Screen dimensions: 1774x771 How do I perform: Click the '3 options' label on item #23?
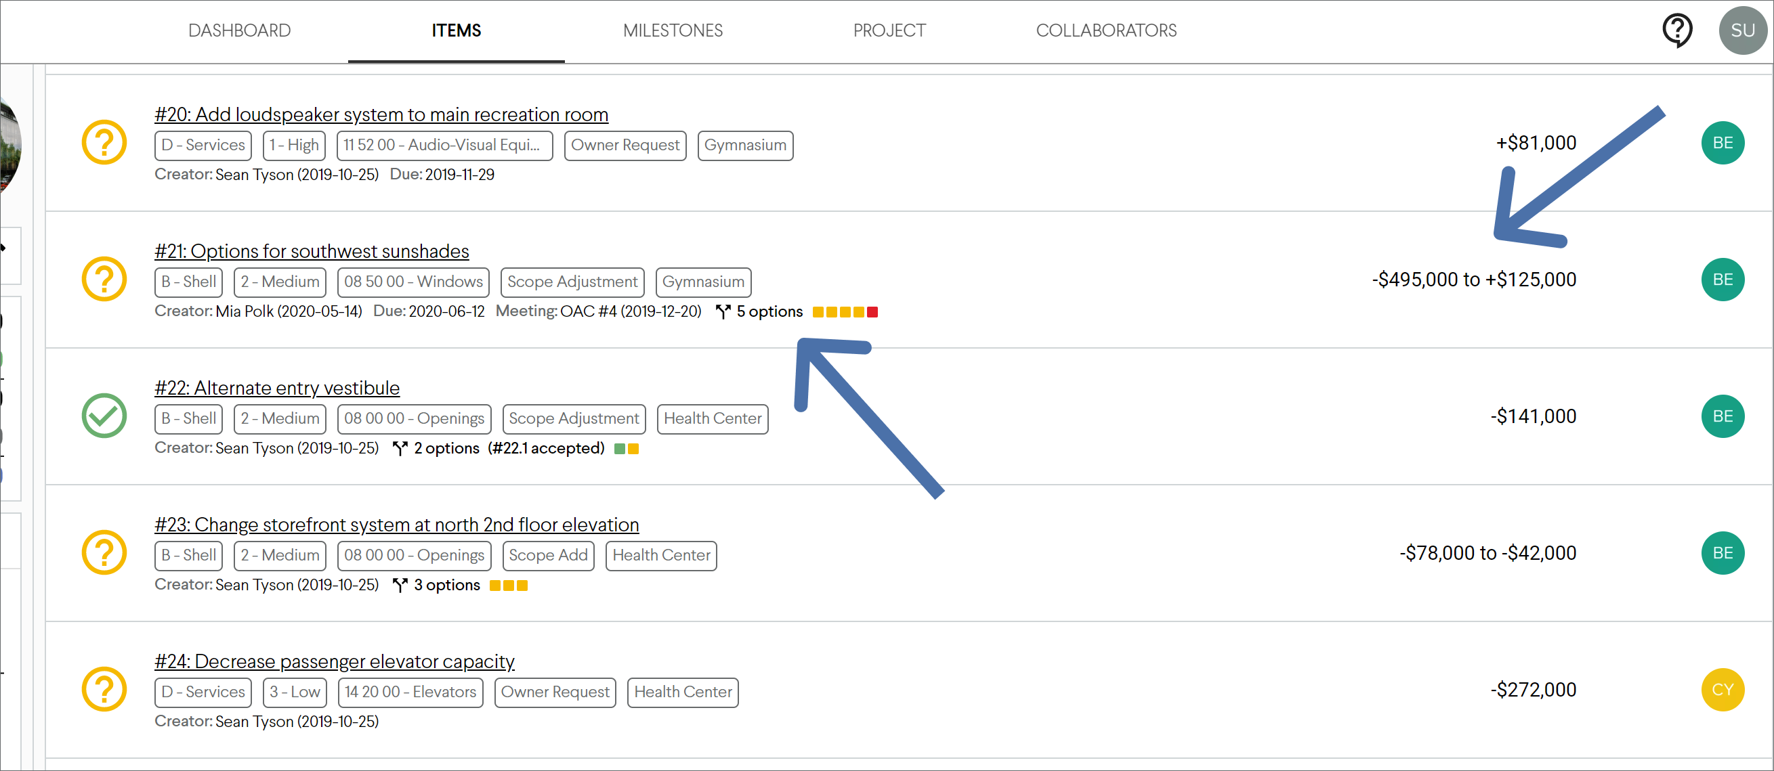pyautogui.click(x=447, y=585)
